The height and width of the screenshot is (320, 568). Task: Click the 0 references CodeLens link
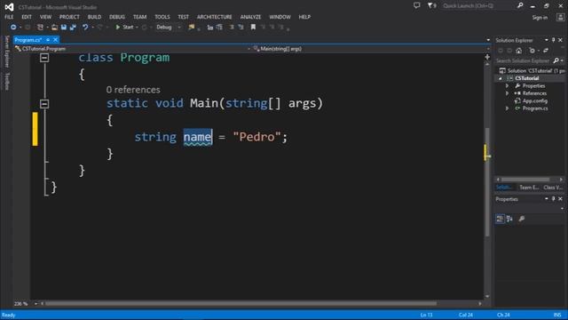coord(133,90)
